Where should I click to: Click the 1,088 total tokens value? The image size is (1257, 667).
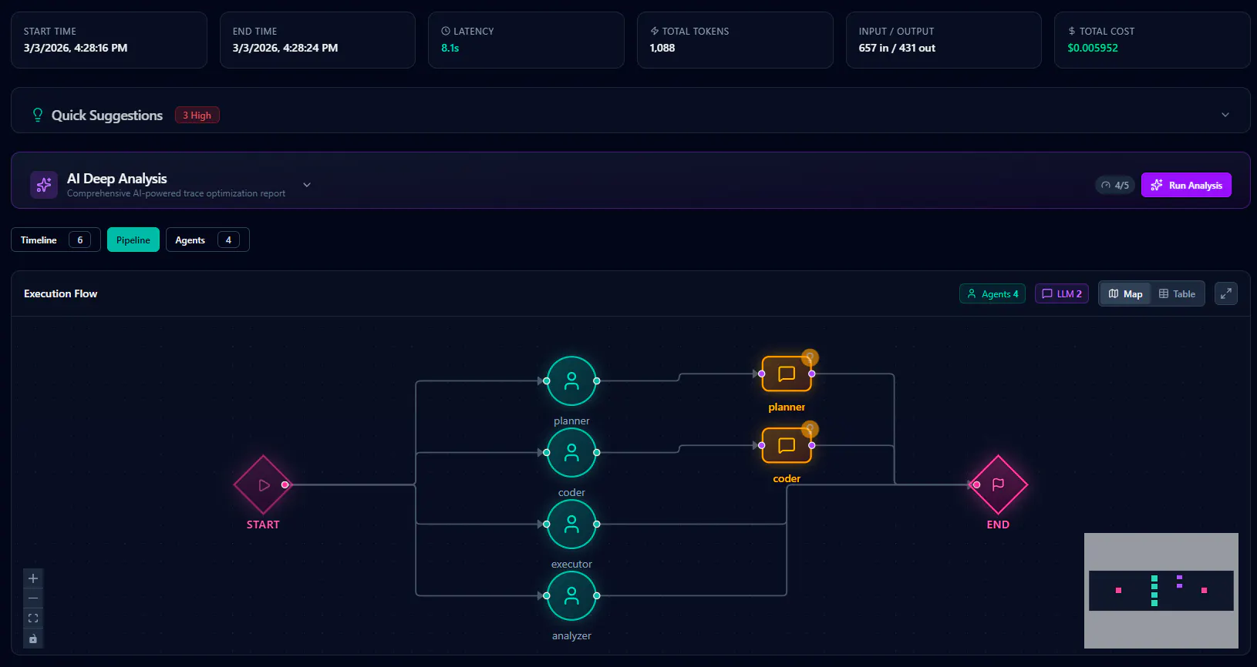(x=662, y=48)
